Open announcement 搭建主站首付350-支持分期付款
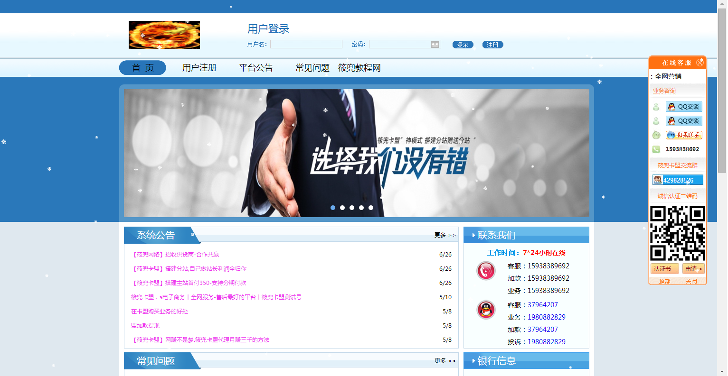The image size is (728, 376). (189, 283)
